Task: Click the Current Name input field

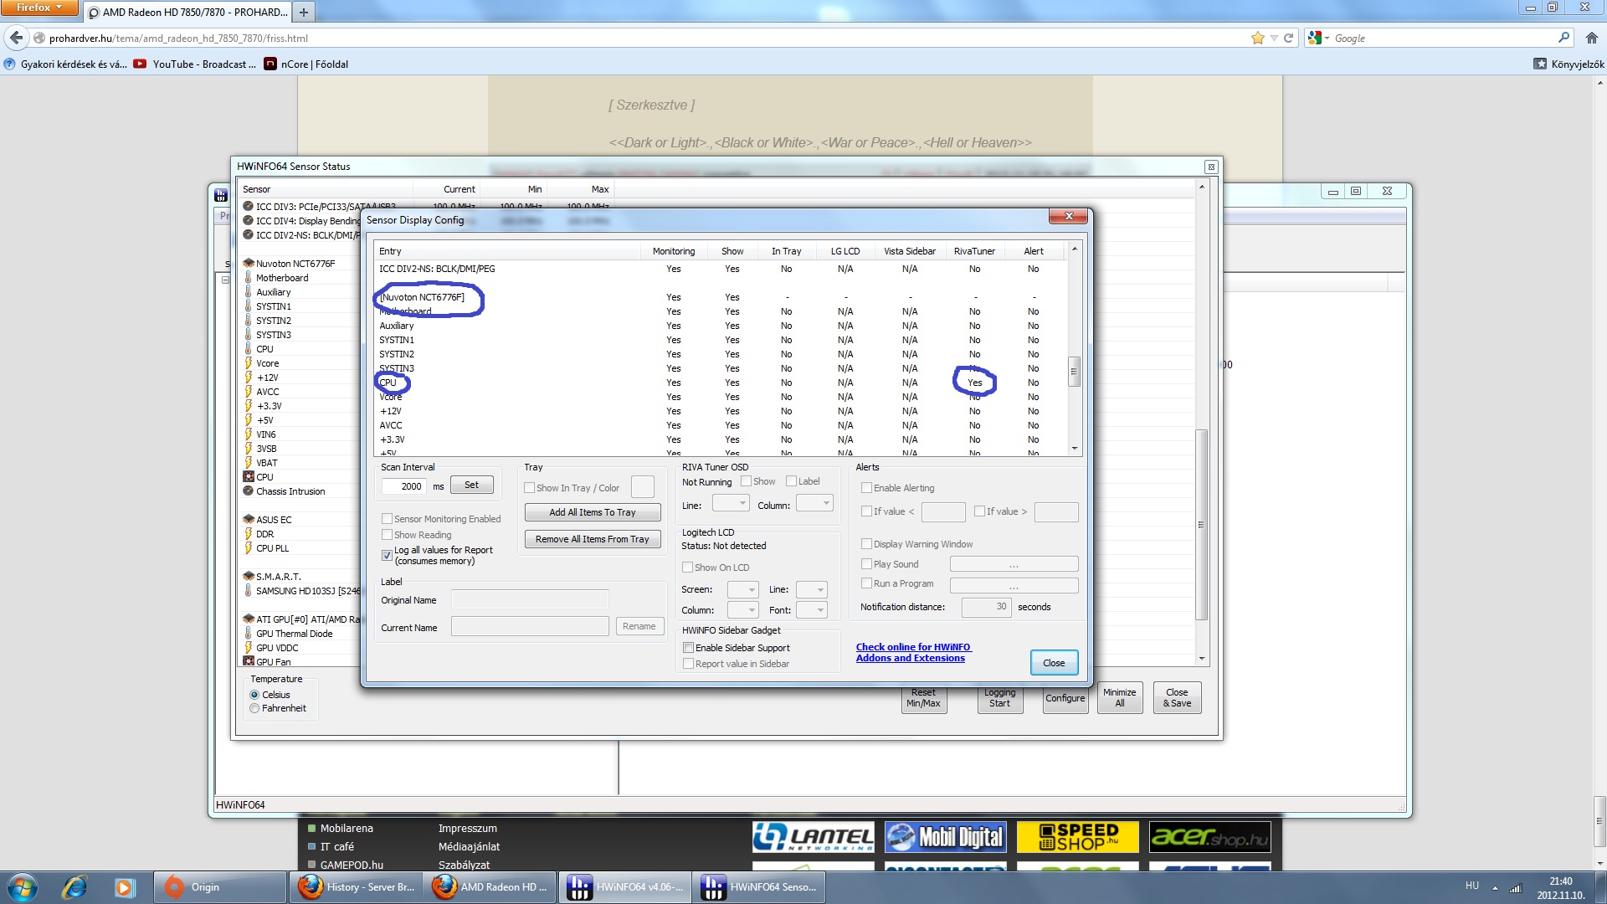Action: pyautogui.click(x=530, y=626)
